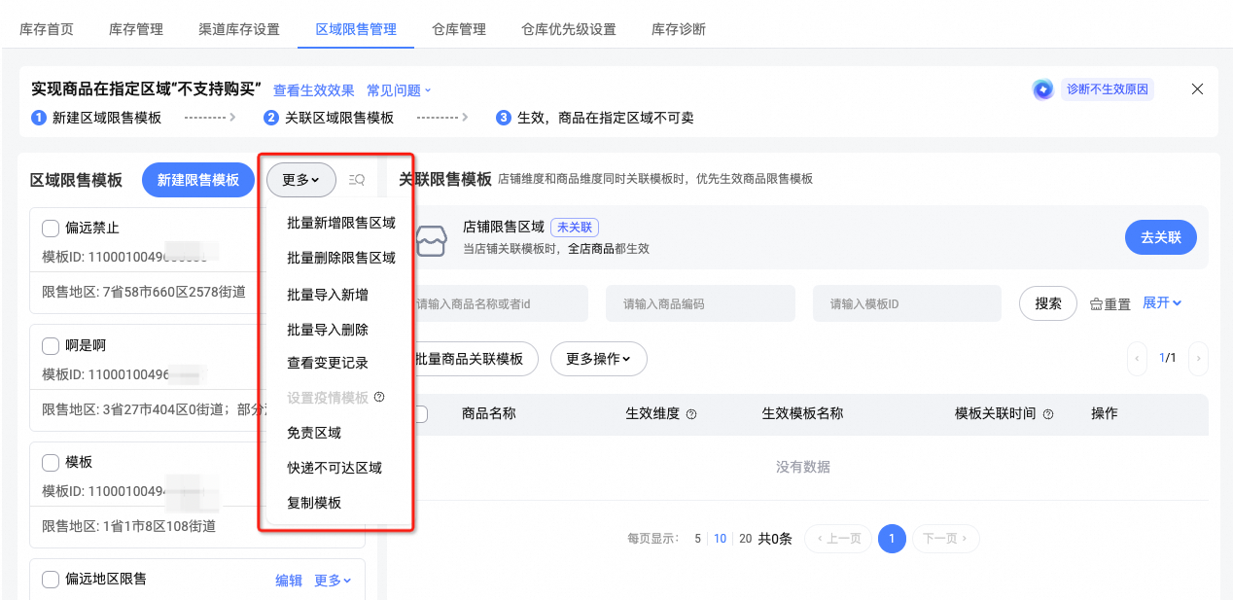Expand the 常见问题 dropdown

[399, 90]
